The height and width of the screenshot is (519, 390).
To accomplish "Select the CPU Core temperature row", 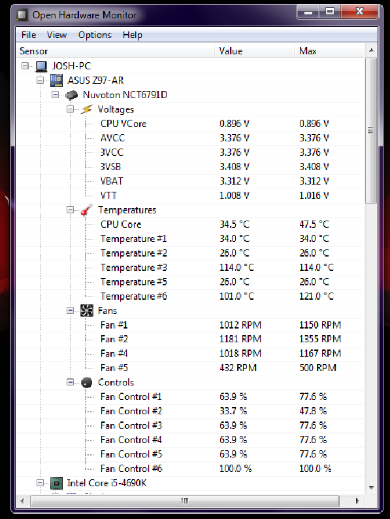I will point(191,224).
